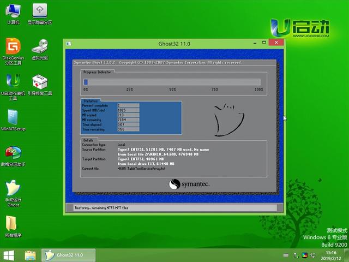Viewport: 349px width, 262px height.
Task: Open File Explorer from the taskbar
Action: [x=30, y=255]
